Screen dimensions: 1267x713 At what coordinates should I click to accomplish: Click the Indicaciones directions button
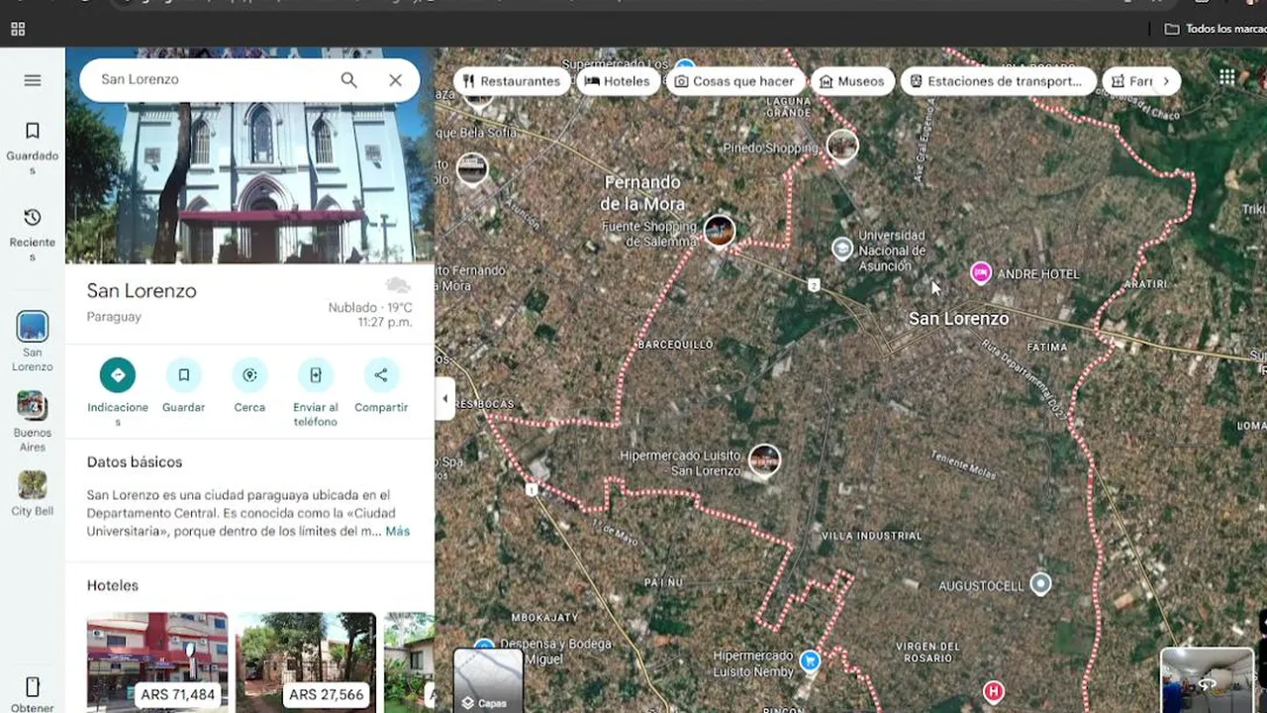118,374
